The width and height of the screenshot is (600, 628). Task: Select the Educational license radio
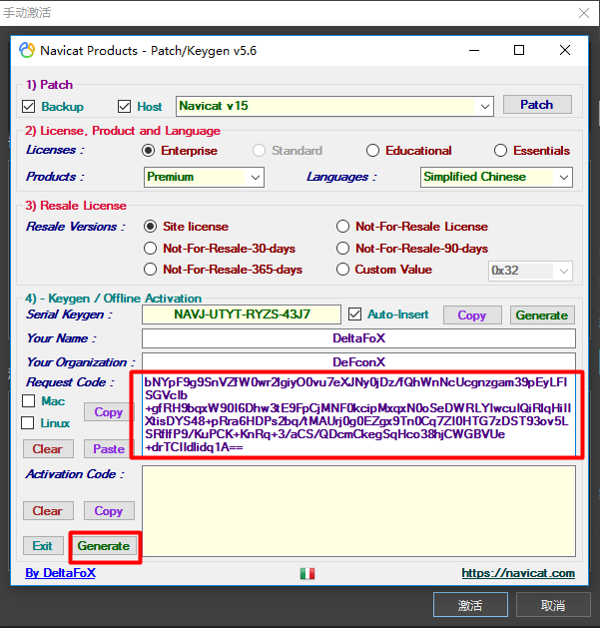pyautogui.click(x=372, y=151)
